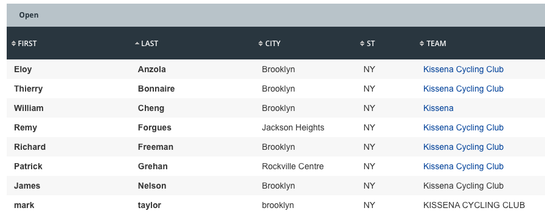Click the TEAM column header label

(x=436, y=43)
